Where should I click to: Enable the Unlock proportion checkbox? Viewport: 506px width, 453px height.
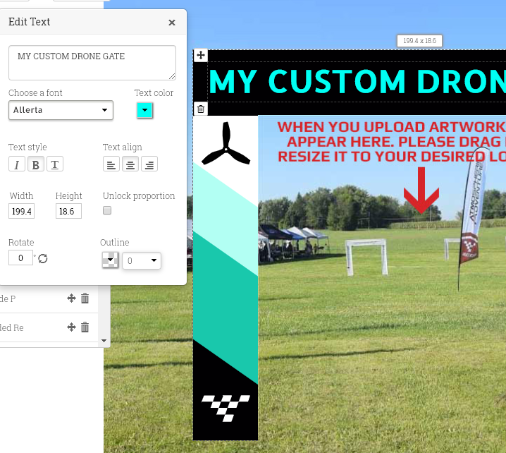pos(107,211)
